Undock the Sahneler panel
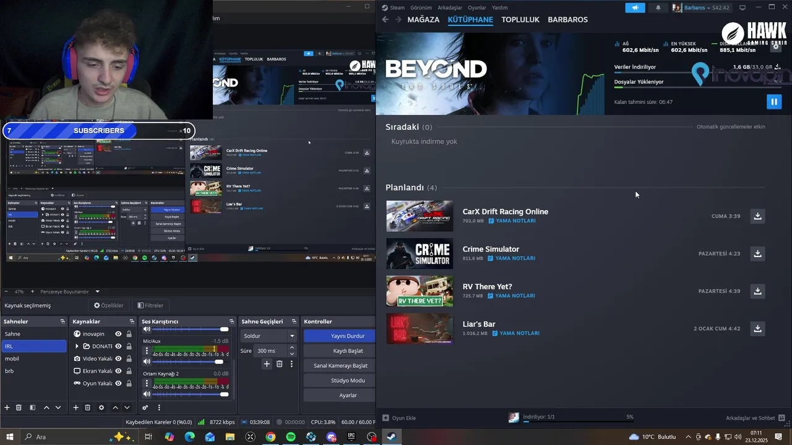792x445 pixels. (x=62, y=321)
